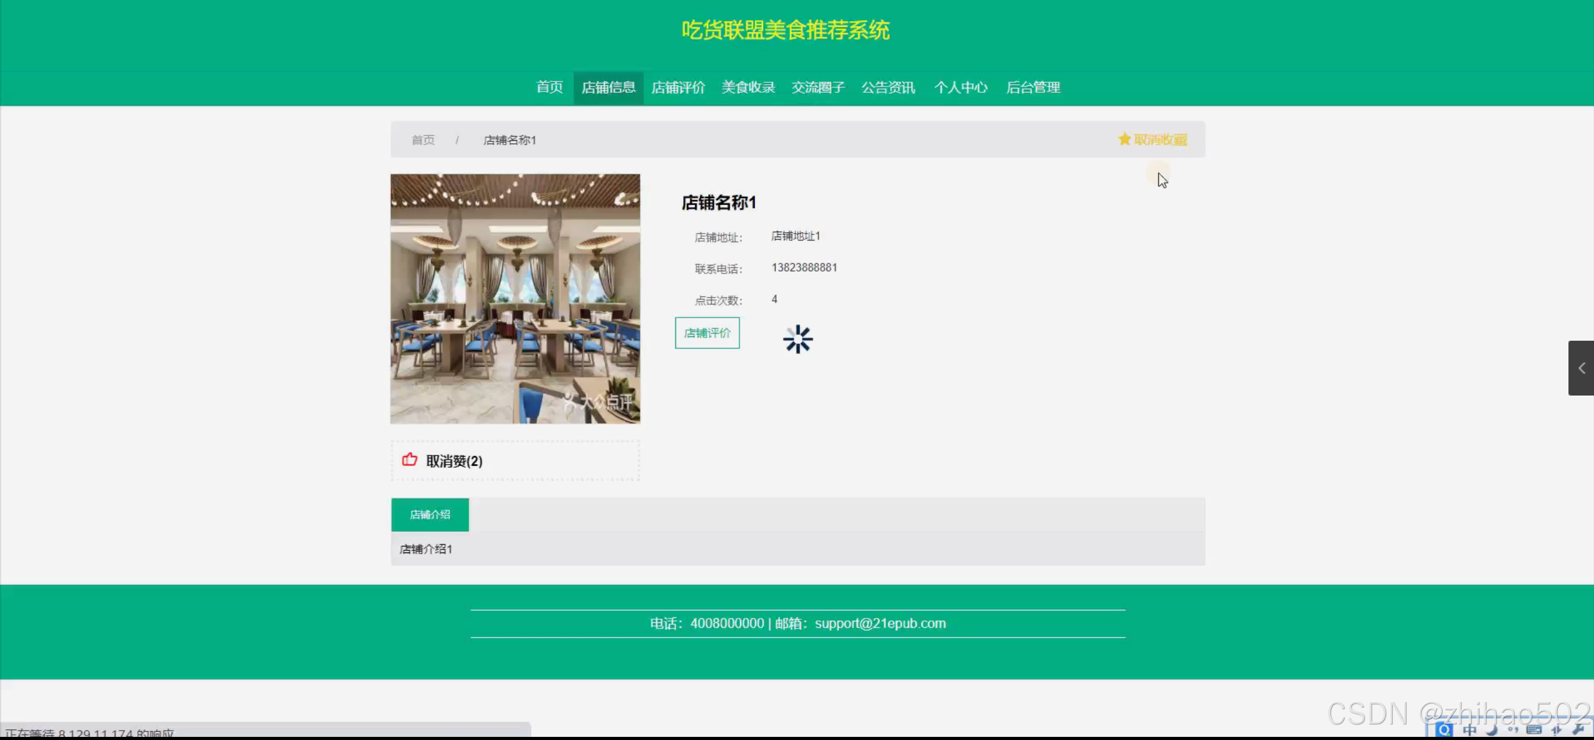This screenshot has height=740, width=1594.
Task: Click the blue Q input method logo
Action: pyautogui.click(x=1444, y=729)
